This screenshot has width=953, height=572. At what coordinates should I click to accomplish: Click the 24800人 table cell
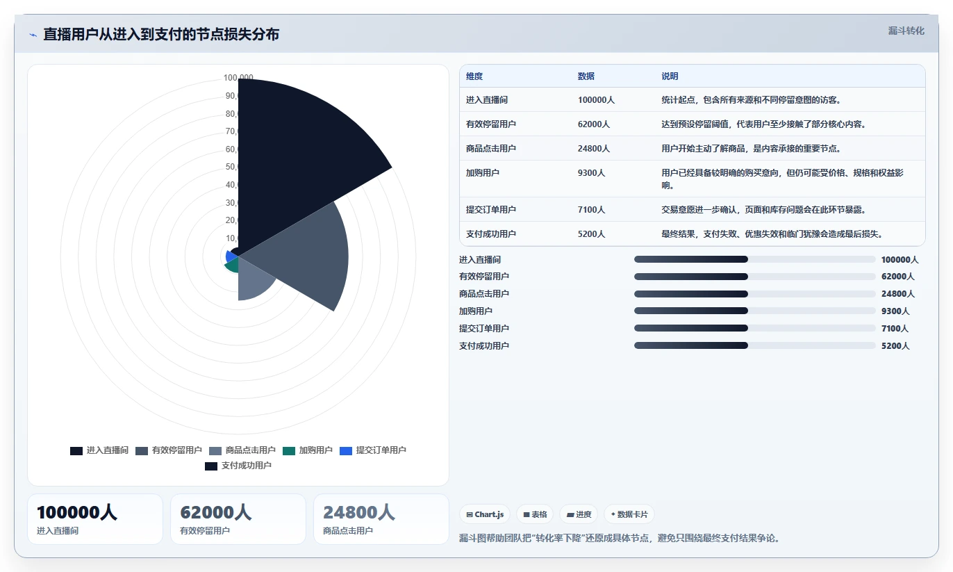[594, 149]
